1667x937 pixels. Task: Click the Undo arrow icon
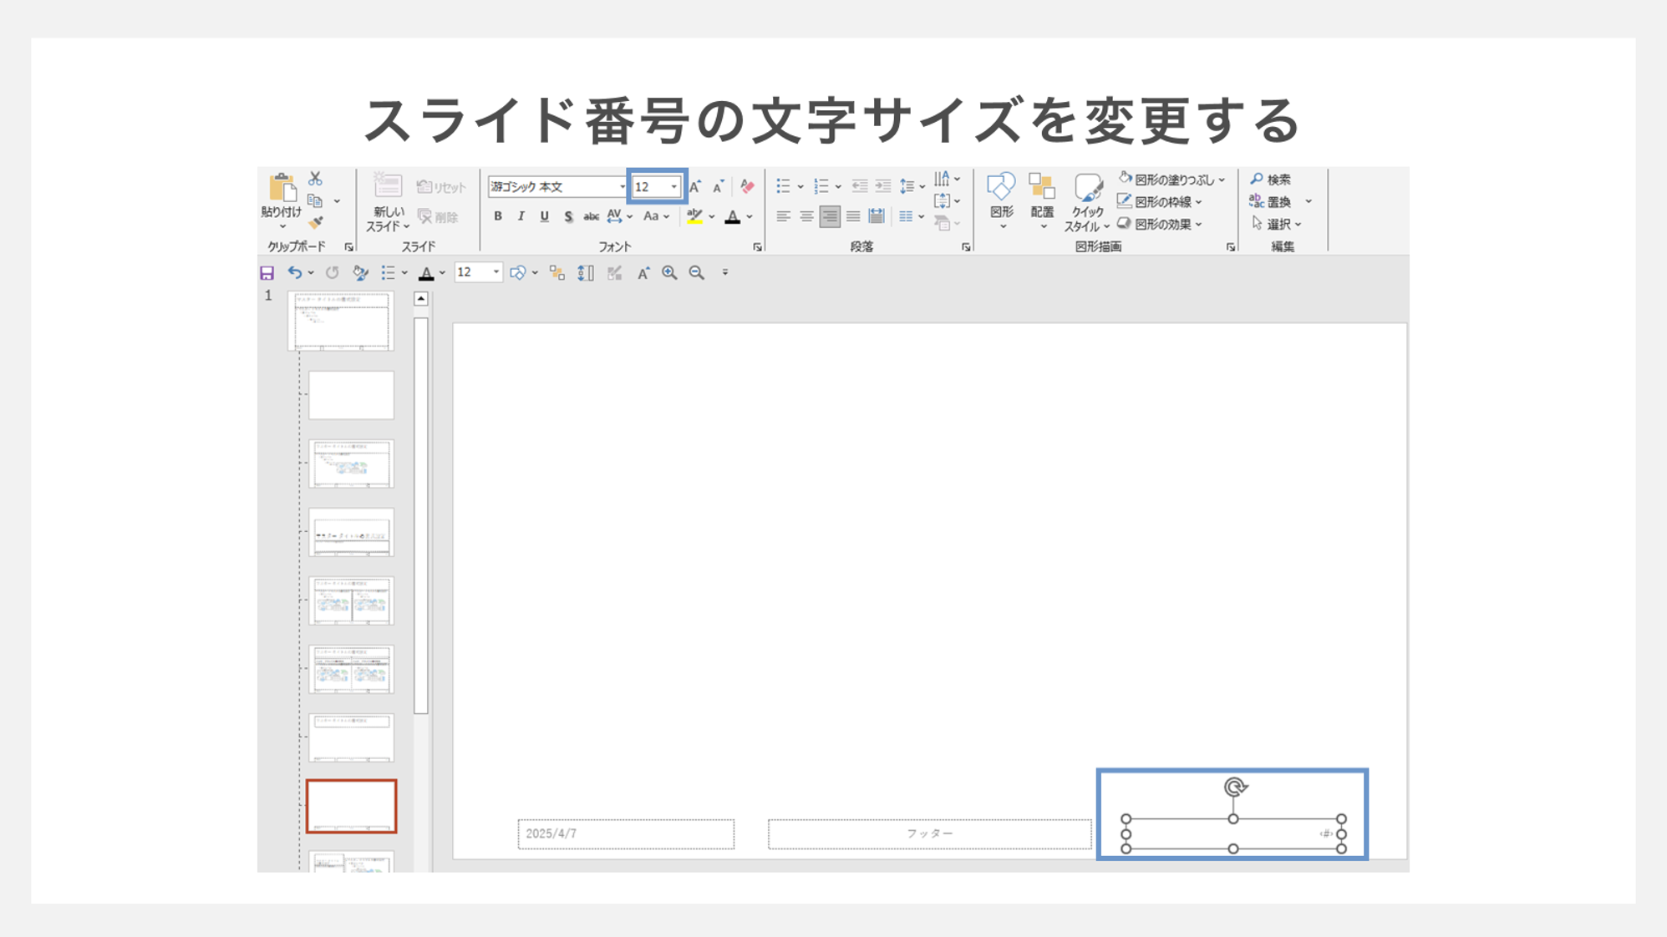pyautogui.click(x=295, y=272)
